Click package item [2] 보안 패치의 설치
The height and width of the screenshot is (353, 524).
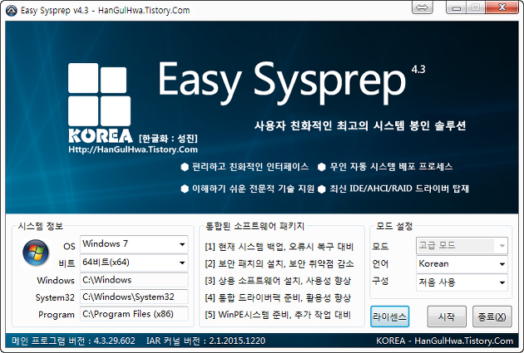tap(279, 264)
